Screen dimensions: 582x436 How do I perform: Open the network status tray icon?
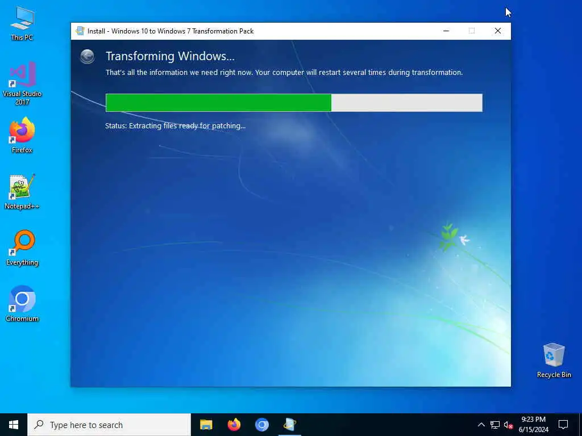[x=495, y=425]
